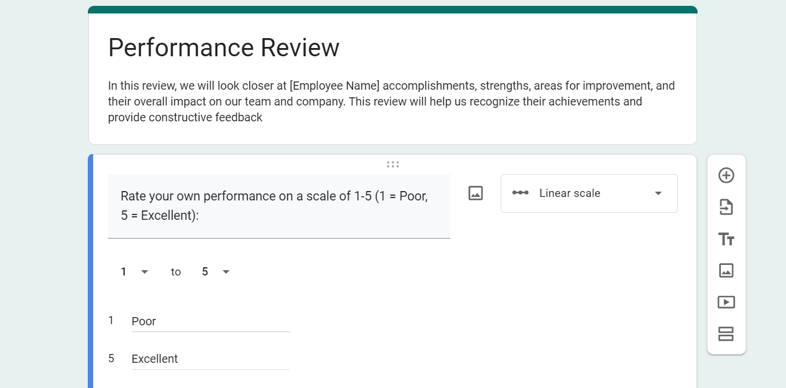Edit the Poor label for scale value 1
Screen dimensions: 786x388
pyautogui.click(x=211, y=321)
